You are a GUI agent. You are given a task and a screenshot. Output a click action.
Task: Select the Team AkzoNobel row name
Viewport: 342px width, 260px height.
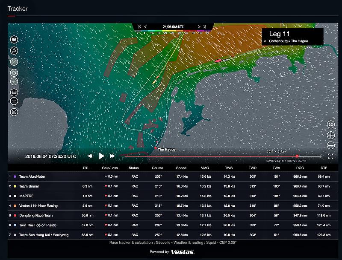click(x=32, y=176)
